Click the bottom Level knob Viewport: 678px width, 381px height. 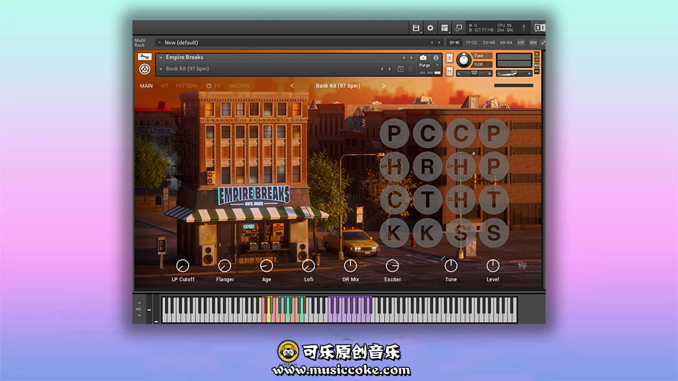(x=493, y=266)
